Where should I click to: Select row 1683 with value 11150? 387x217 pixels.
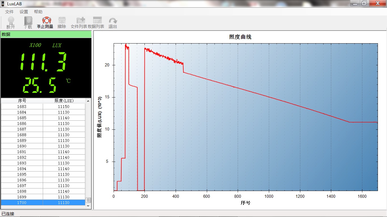coord(43,107)
